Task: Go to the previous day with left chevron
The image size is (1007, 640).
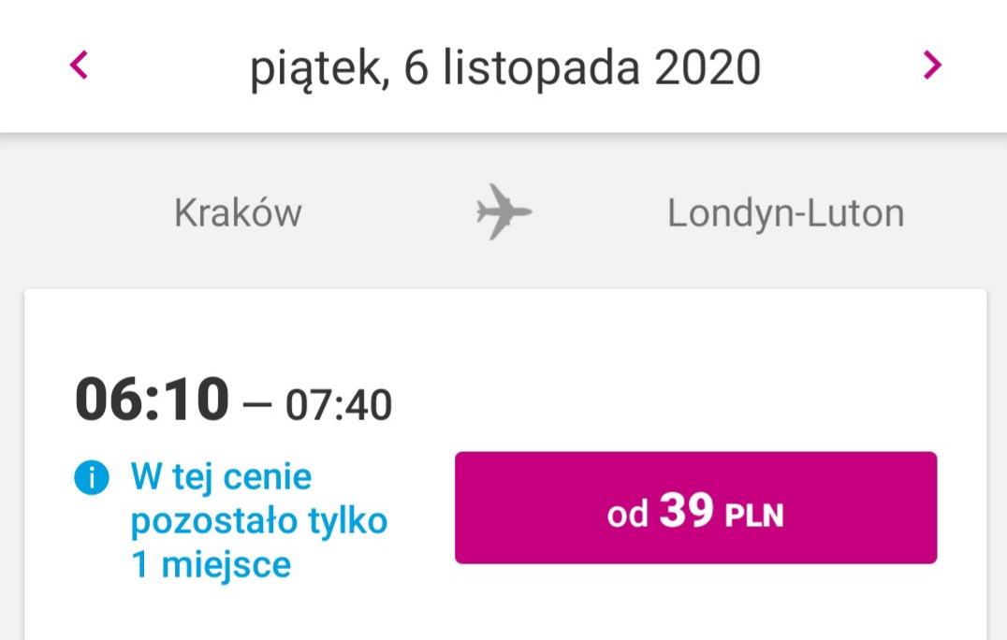Action: pyautogui.click(x=79, y=65)
